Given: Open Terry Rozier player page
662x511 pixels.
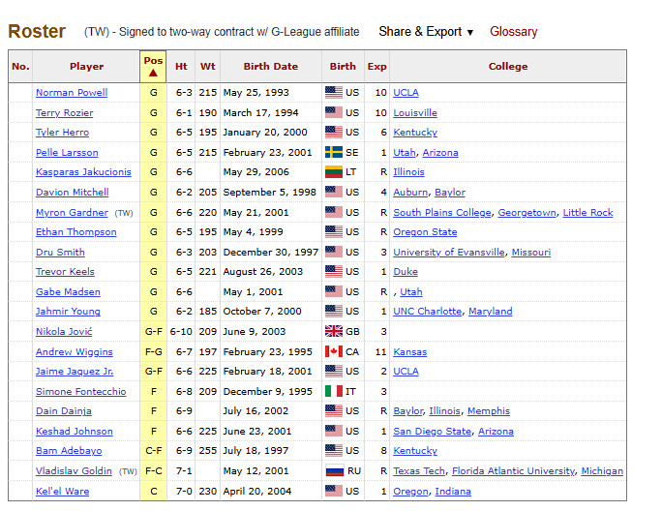Looking at the screenshot, I should coord(64,113).
